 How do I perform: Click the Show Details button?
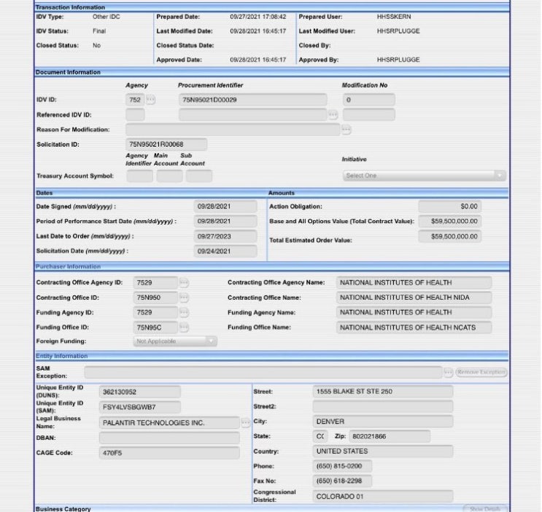click(x=485, y=508)
